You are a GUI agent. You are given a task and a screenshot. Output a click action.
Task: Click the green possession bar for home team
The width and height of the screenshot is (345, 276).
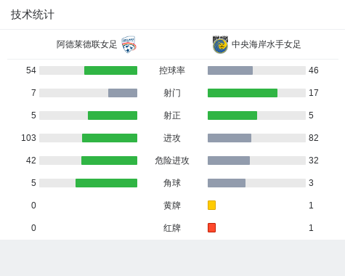[110, 70]
